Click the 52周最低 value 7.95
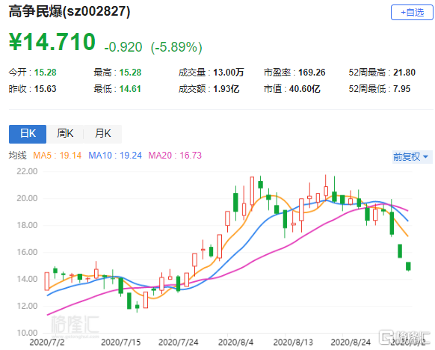The image size is (435, 350). pos(401,89)
